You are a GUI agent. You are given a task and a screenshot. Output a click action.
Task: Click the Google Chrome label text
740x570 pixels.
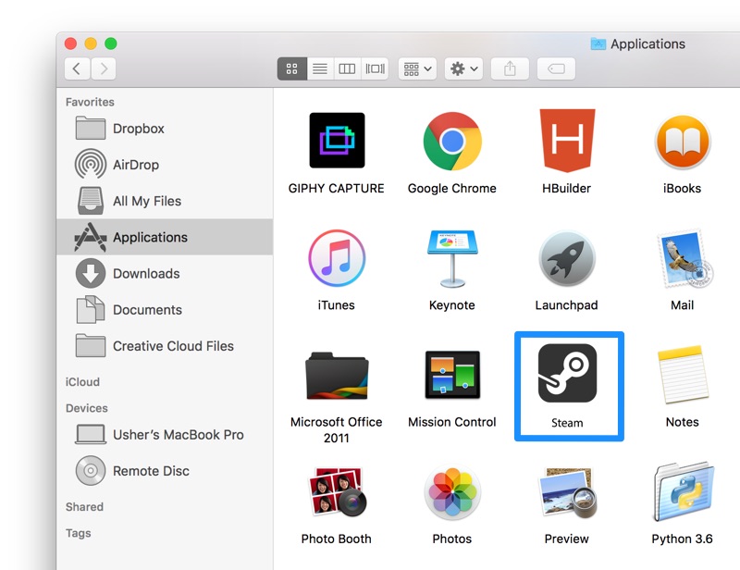452,189
